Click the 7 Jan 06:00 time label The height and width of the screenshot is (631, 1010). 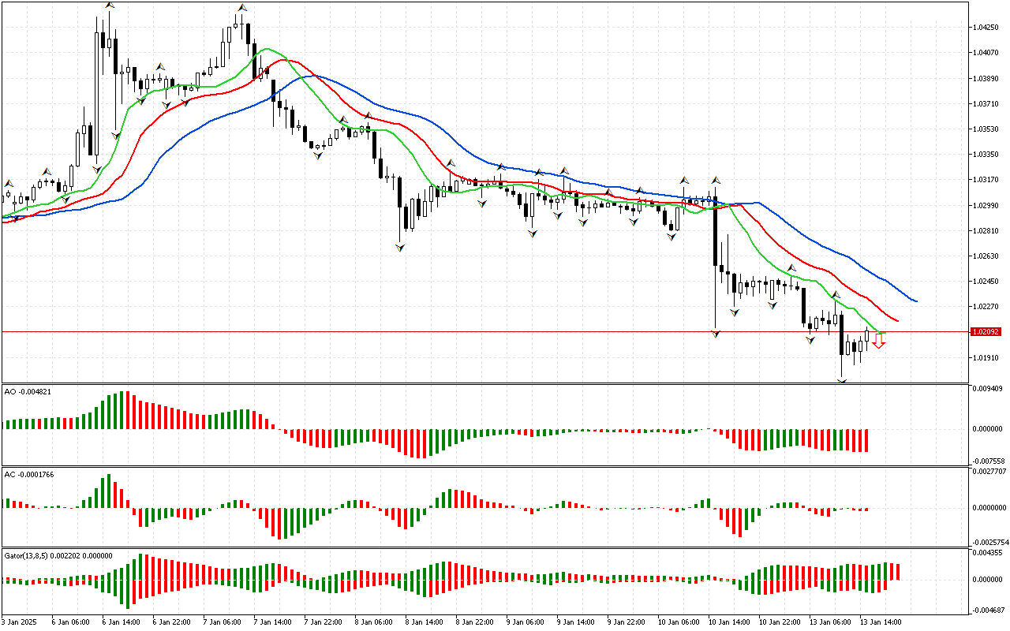(223, 622)
